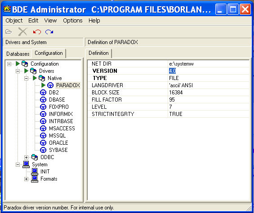This screenshot has height=213, width=254.
Task: Click the INIT computer icon
Action: 35,172
